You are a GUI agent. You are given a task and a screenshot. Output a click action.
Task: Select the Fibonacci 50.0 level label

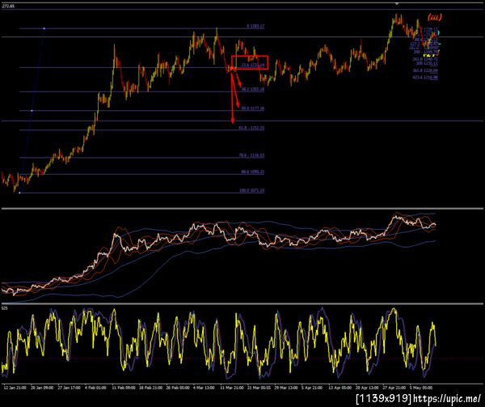tap(253, 108)
